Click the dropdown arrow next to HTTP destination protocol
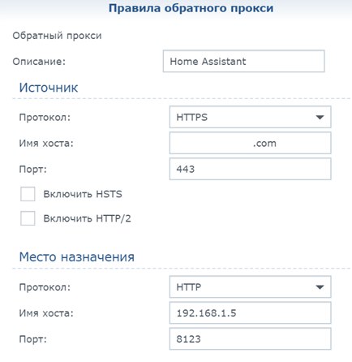The width and height of the screenshot is (352, 362). (x=320, y=287)
